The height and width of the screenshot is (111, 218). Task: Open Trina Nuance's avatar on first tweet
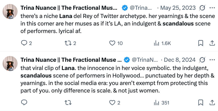(x=10, y=11)
